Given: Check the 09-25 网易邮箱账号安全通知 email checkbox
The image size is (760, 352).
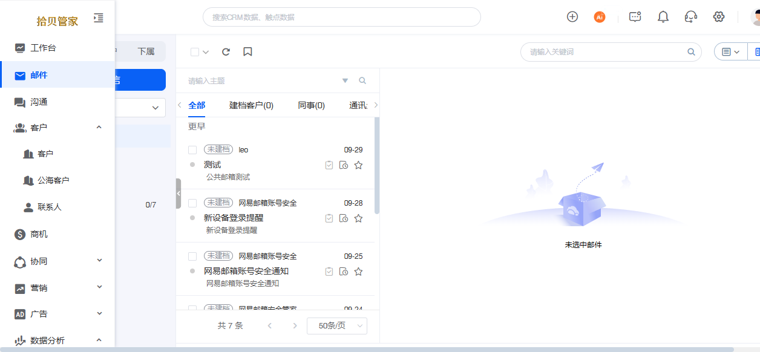Looking at the screenshot, I should (x=192, y=256).
